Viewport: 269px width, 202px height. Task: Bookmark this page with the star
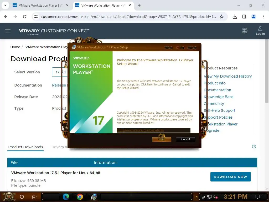click(x=222, y=17)
